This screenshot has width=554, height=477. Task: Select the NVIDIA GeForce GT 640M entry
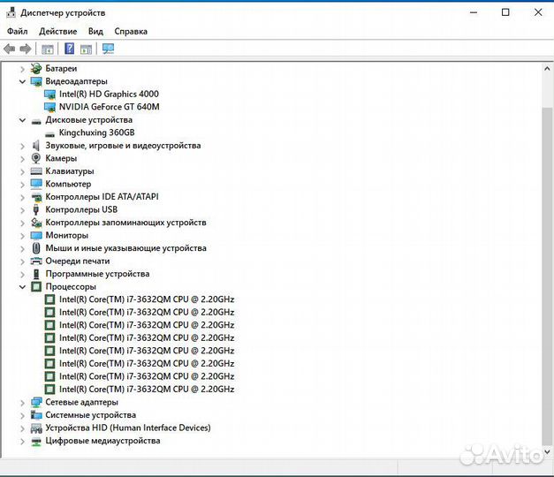pos(110,107)
